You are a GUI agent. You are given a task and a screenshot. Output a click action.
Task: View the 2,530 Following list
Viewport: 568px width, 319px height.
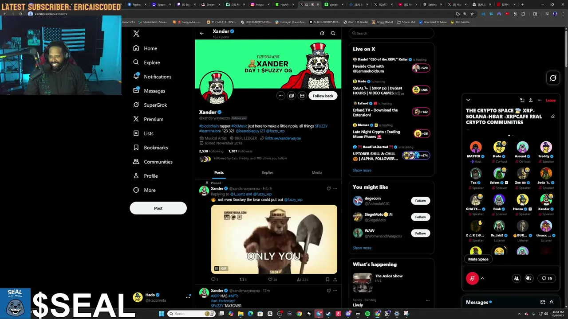211,151
